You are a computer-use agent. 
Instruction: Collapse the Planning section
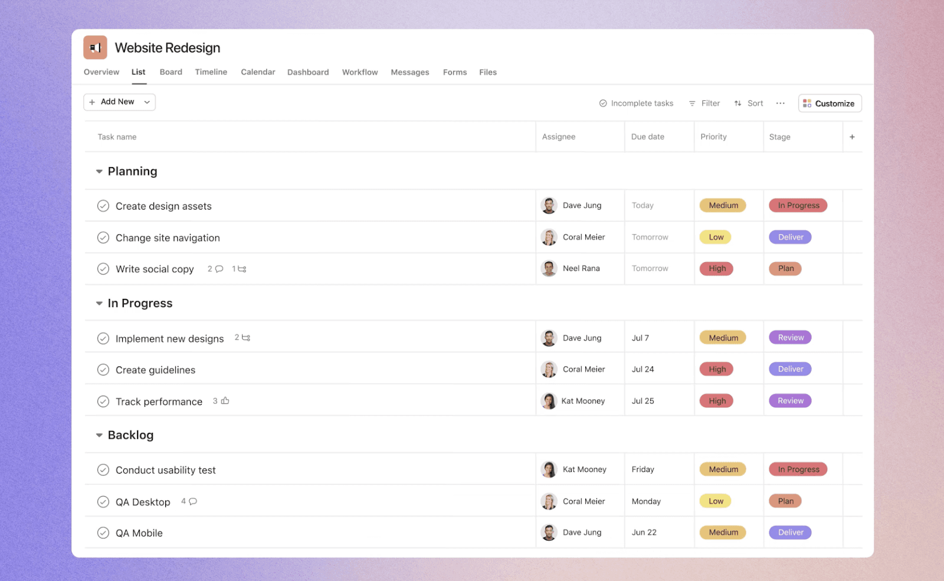click(99, 171)
